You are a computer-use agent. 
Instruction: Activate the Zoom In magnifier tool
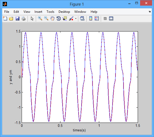40,18
